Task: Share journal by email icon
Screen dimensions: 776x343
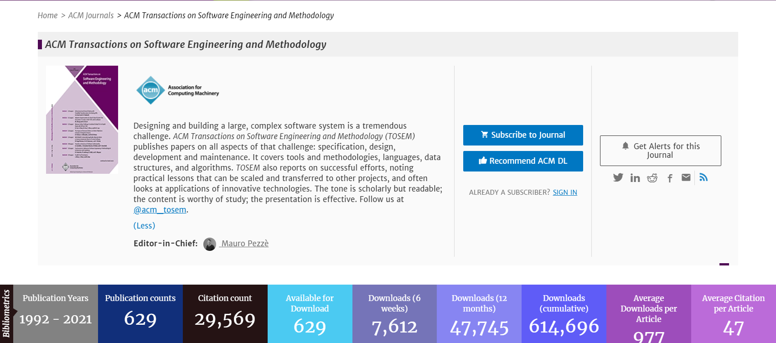Action: (686, 177)
